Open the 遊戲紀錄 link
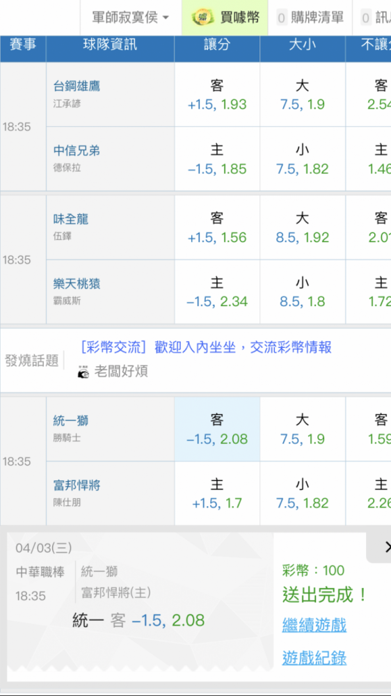Image resolution: width=391 pixels, height=696 pixels. click(x=314, y=658)
